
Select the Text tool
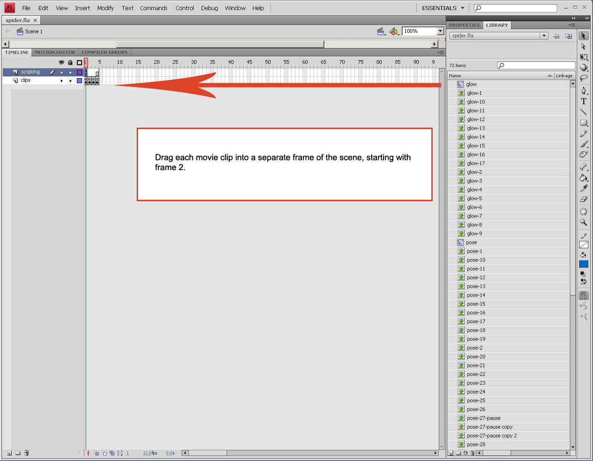click(583, 101)
